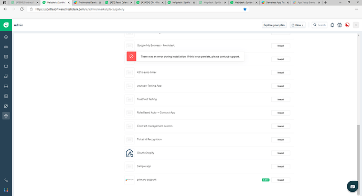The height and width of the screenshot is (196, 362).
Task: Click the Freshdesk logo icon
Action: click(x=6, y=25)
